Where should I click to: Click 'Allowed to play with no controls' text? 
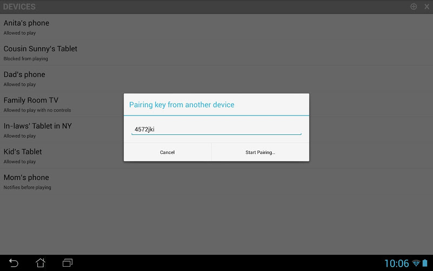[37, 110]
